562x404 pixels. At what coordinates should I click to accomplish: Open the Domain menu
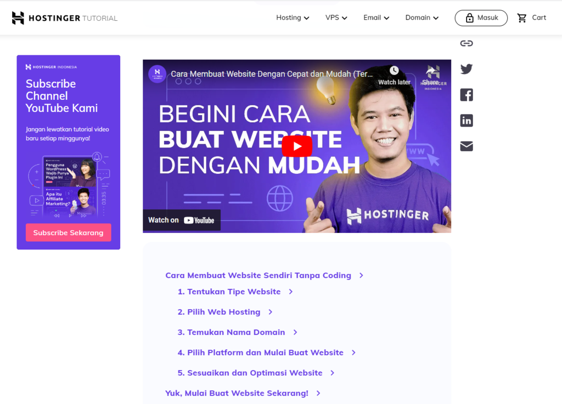pos(422,18)
